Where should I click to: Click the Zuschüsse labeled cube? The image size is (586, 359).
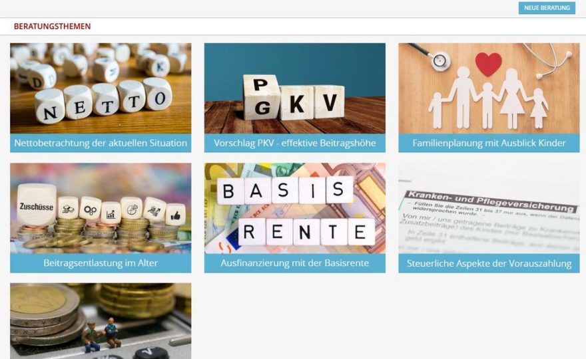click(37, 205)
